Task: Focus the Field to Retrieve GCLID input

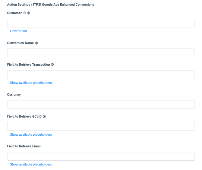Action: tap(101, 126)
